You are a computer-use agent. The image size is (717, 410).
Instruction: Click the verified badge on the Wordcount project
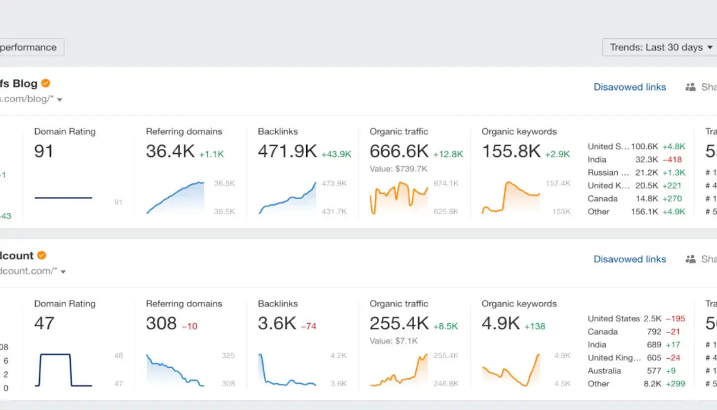tap(41, 255)
